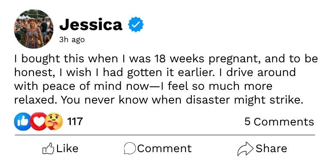Click the 3h ago timestamp
The height and width of the screenshot is (165, 330).
coord(72,40)
